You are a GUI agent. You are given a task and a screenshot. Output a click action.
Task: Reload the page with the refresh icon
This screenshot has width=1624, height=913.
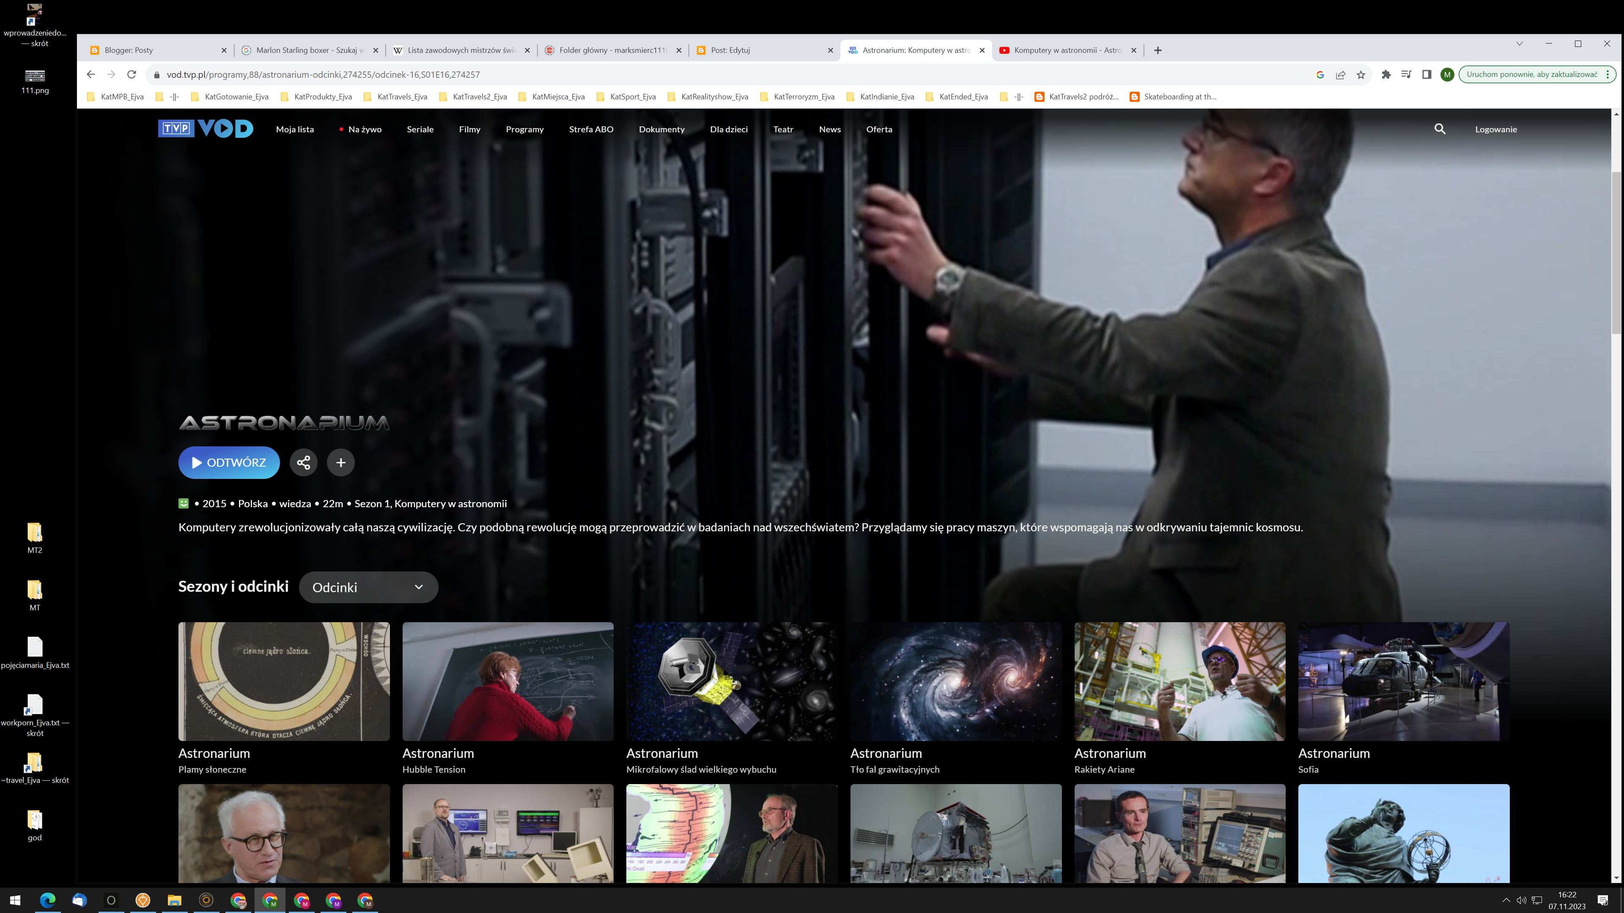[x=132, y=74]
